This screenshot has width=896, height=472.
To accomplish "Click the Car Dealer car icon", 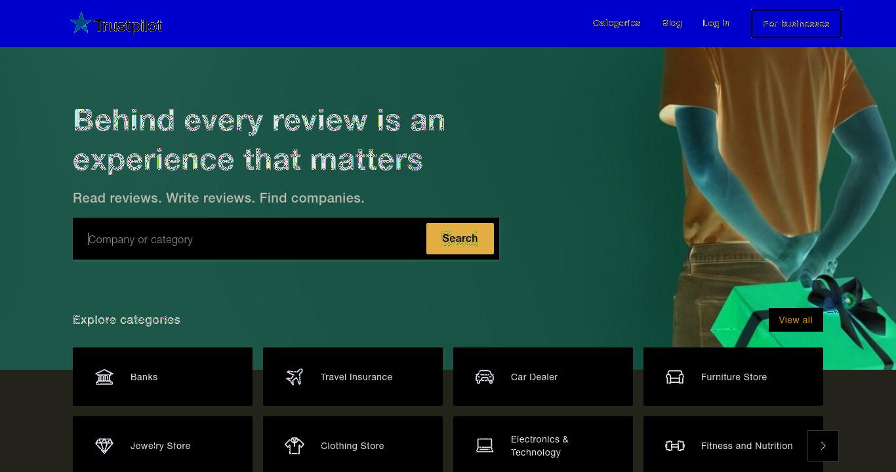I will (485, 377).
